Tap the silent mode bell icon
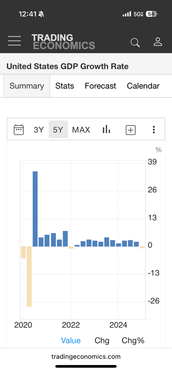This screenshot has width=172, height=372. click(41, 14)
